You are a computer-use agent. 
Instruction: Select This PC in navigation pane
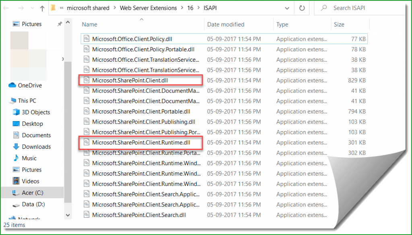click(27, 101)
